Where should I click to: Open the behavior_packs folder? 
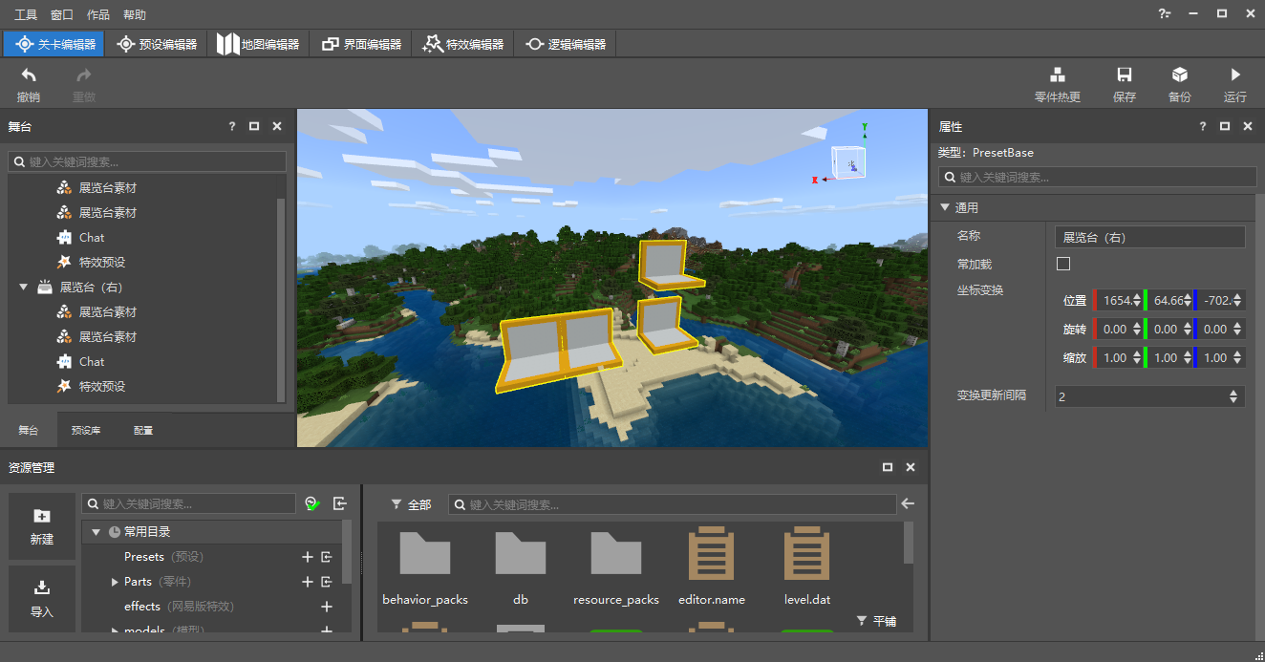[x=425, y=567]
